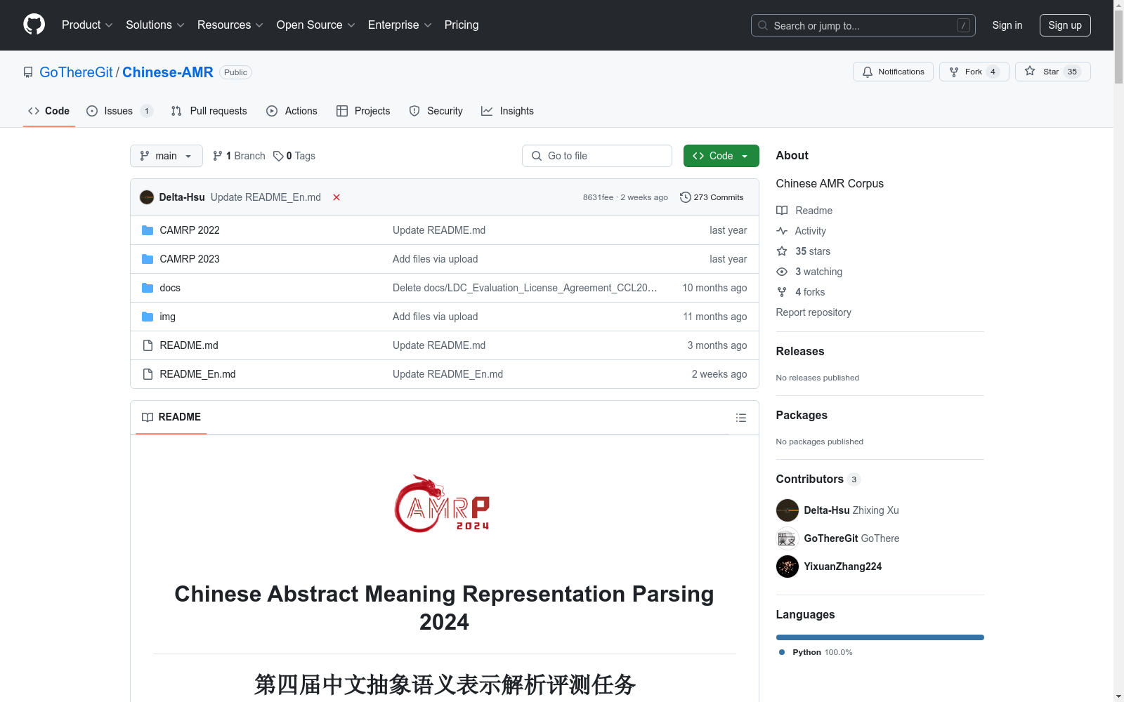Click the repository icon before GoThereGit
1124x702 pixels.
click(28, 72)
